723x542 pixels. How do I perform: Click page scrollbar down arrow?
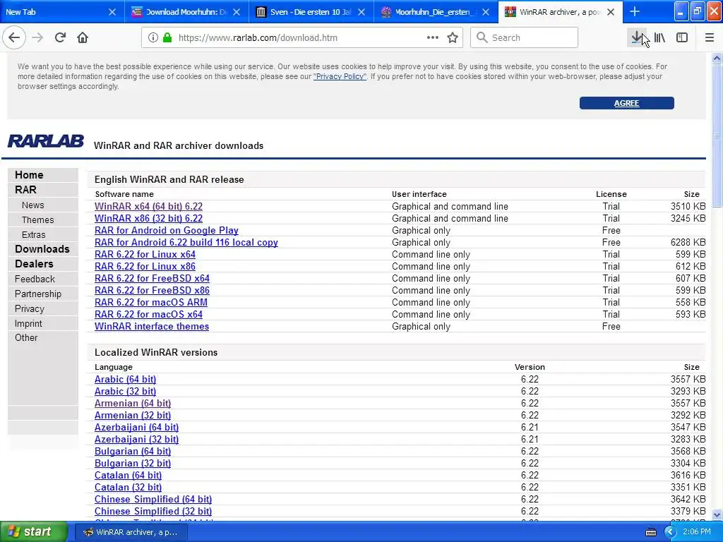pos(717,514)
